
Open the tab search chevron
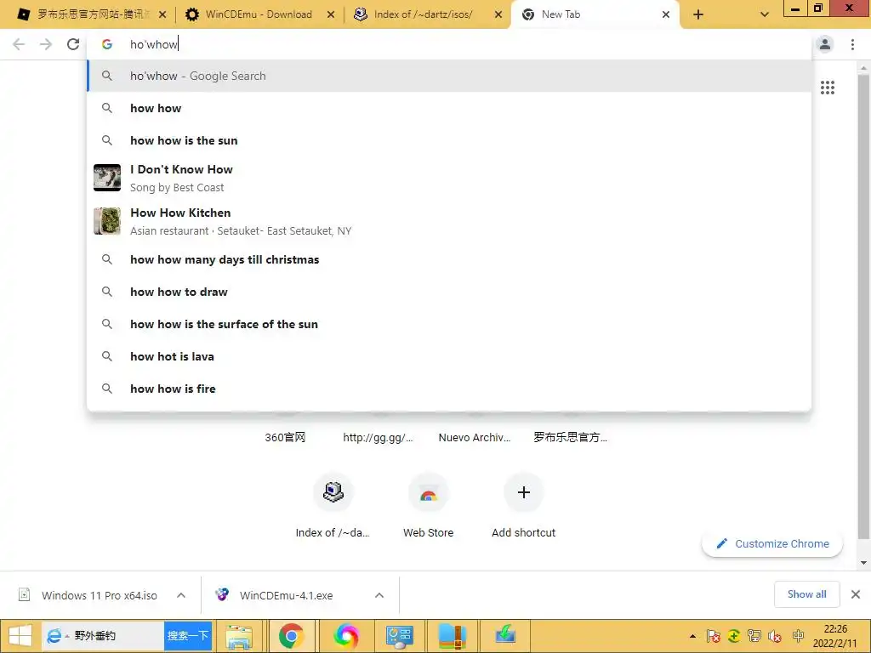coord(765,14)
